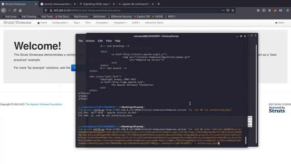This screenshot has width=291, height=164.
Task: Click the Struts2 Showcase brand link
Action: 17,22
